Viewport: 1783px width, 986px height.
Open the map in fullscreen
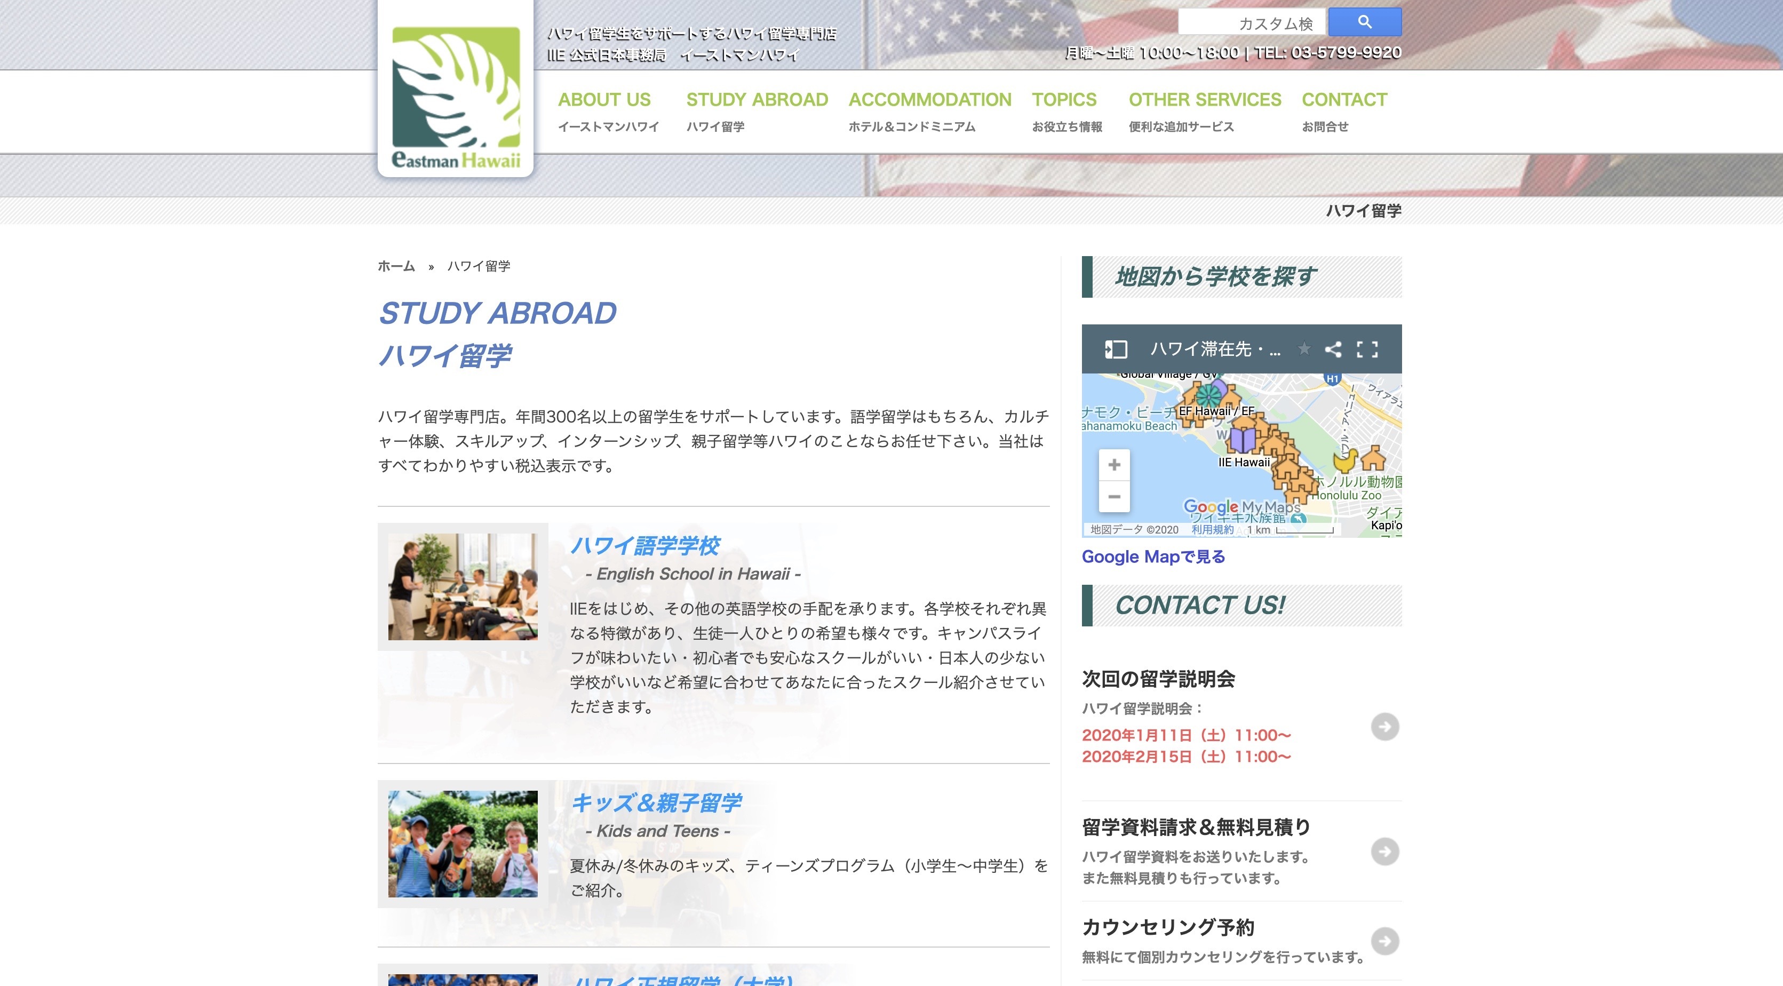1367,349
